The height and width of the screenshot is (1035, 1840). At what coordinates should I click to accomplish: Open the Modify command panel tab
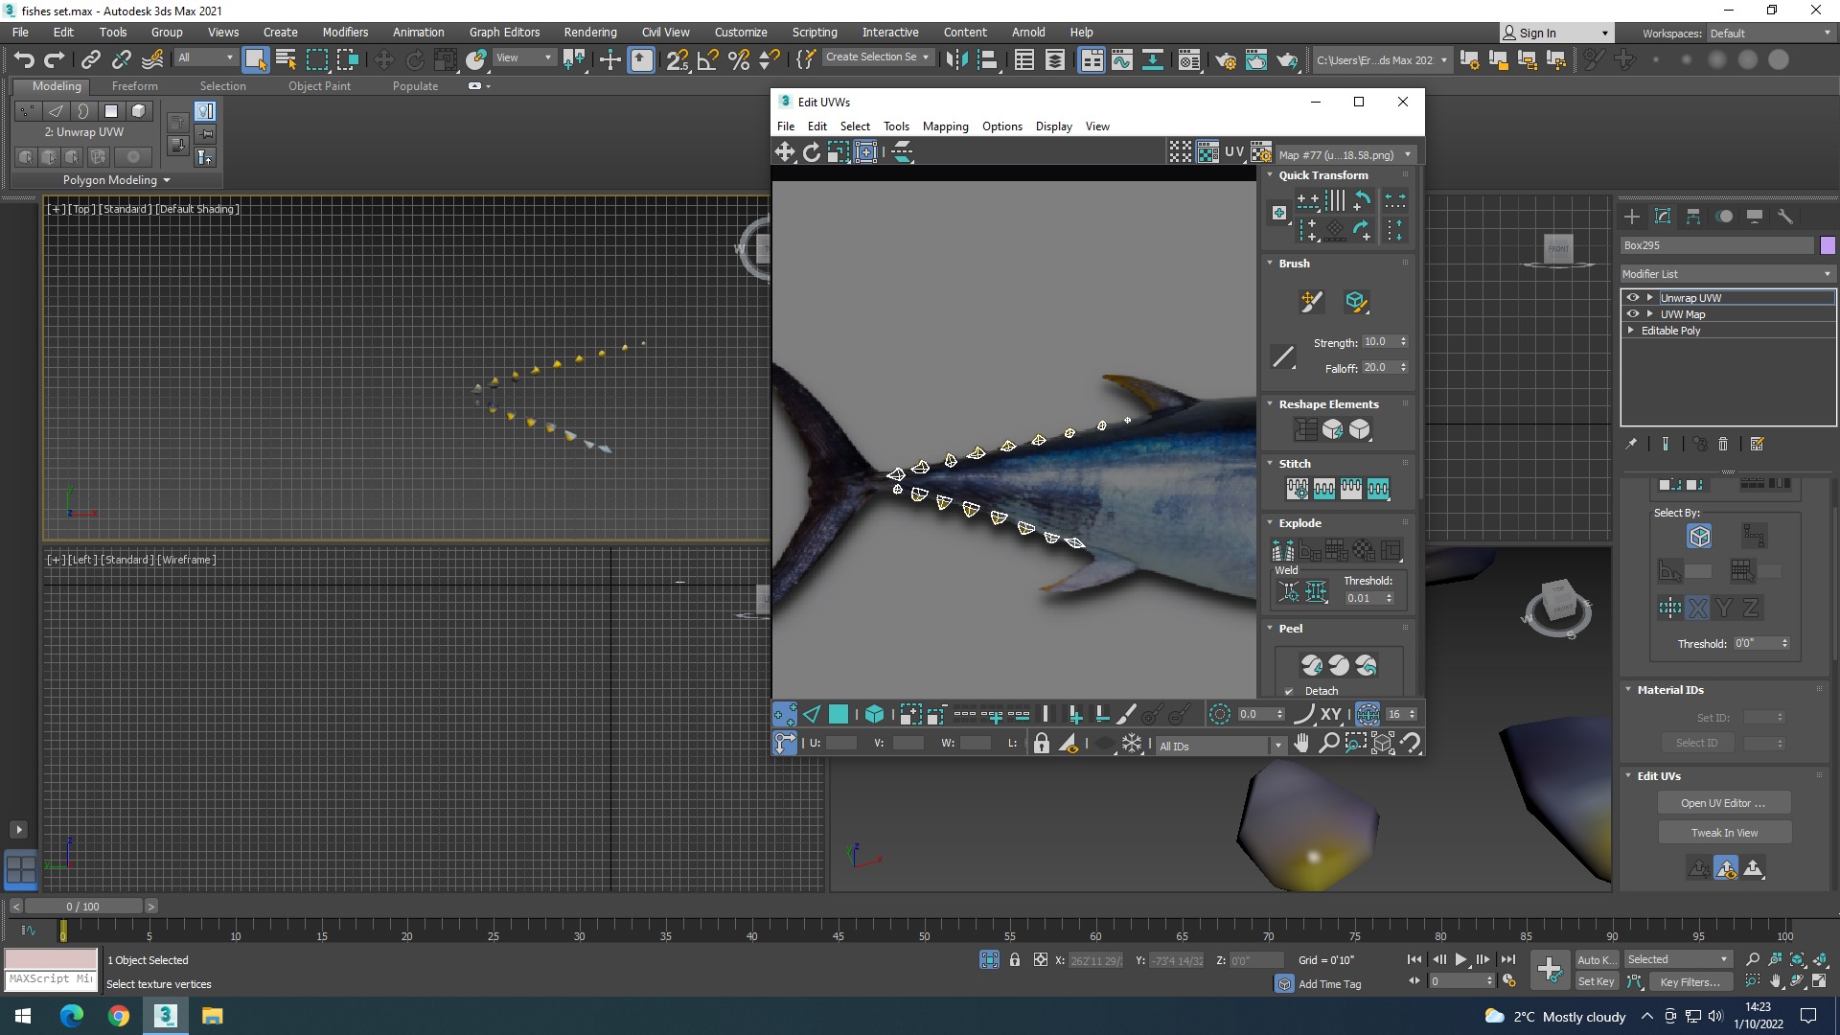click(x=1663, y=217)
